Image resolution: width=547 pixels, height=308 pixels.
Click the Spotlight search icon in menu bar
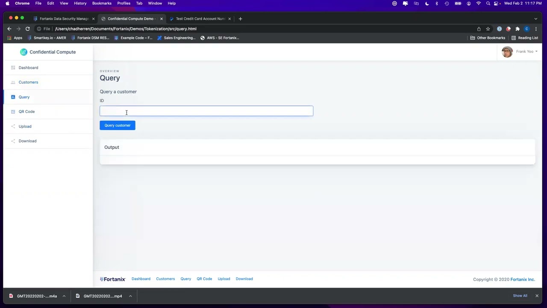click(x=488, y=3)
